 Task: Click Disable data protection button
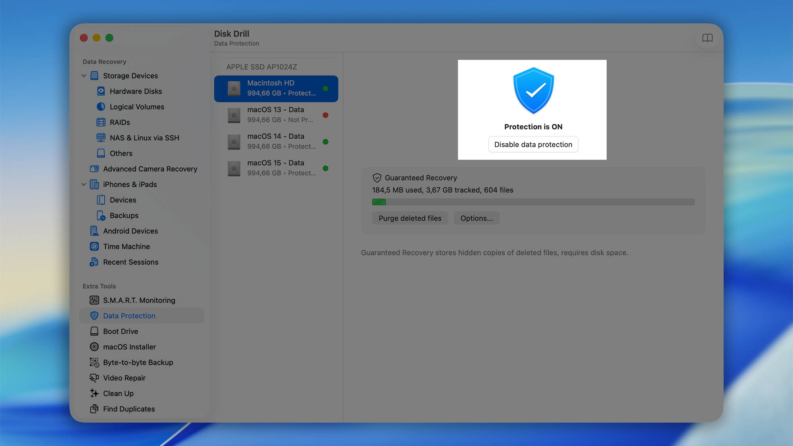[533, 144]
